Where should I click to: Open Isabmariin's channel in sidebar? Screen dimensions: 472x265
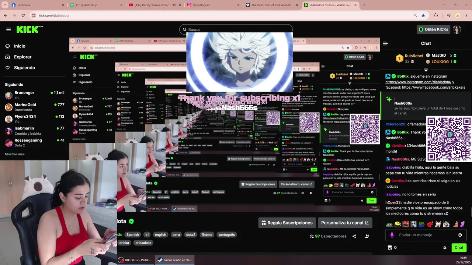click(x=35, y=131)
